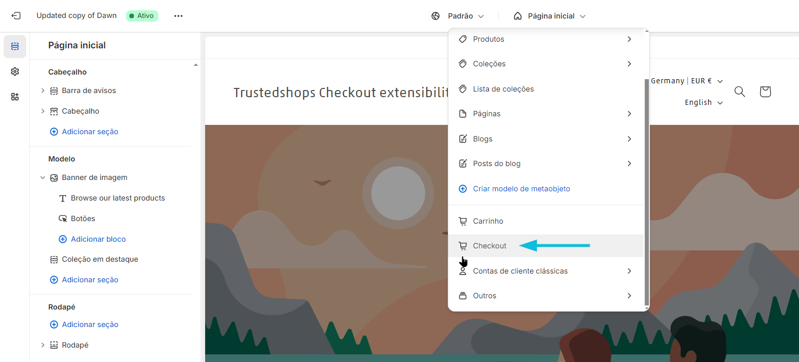The image size is (799, 362).
Task: Select the Browse our latest products block
Action: pyautogui.click(x=118, y=198)
